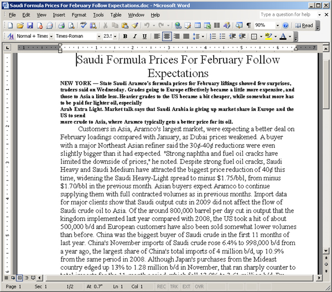Open the Table menu
Image resolution: width=332 pixels, height=292 pixels.
pyautogui.click(x=116, y=14)
